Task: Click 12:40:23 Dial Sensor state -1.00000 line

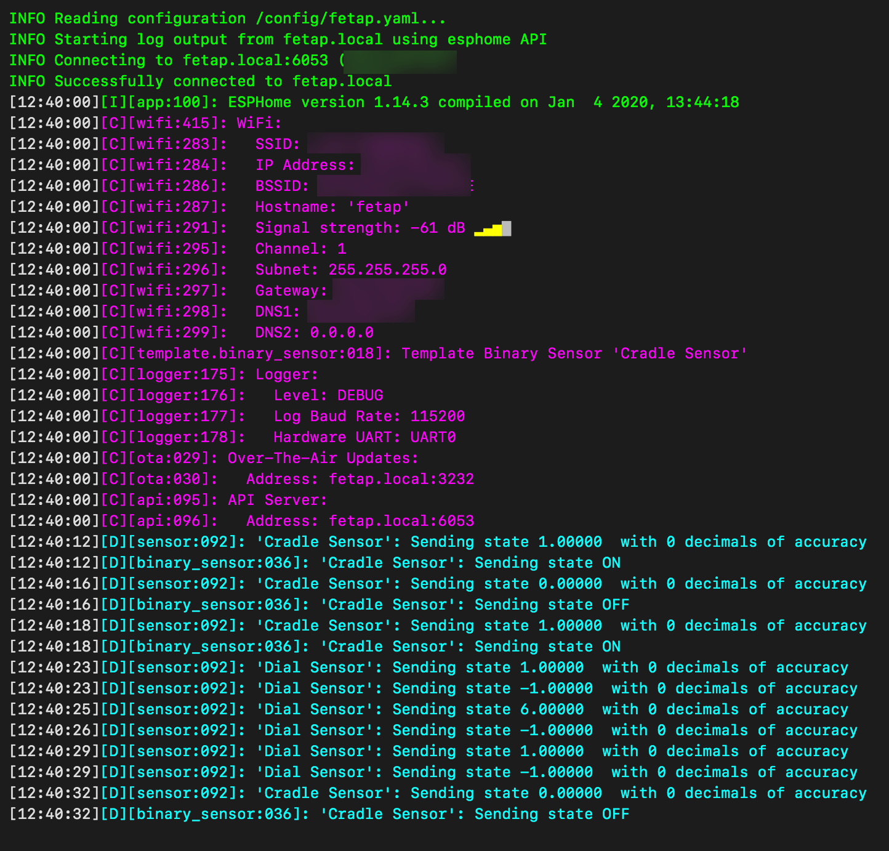Action: (433, 688)
